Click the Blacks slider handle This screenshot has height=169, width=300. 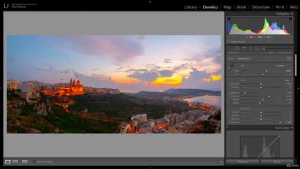(x=260, y=103)
